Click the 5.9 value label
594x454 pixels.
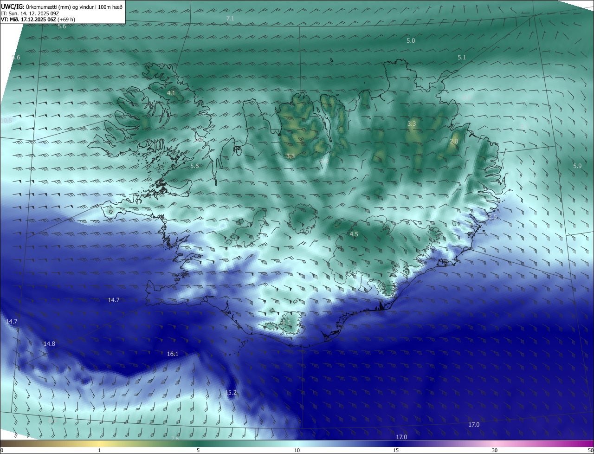point(577,166)
